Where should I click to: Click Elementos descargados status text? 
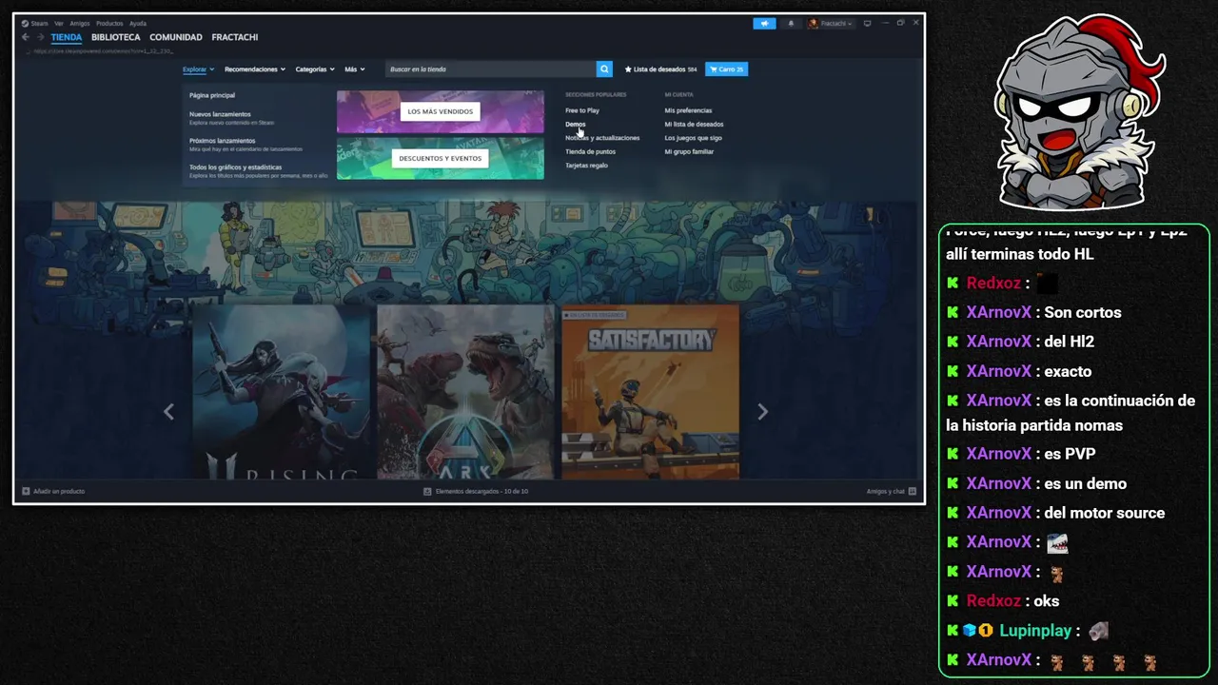click(x=481, y=491)
